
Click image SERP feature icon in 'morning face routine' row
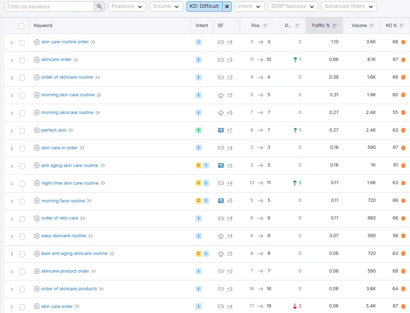[x=221, y=200]
